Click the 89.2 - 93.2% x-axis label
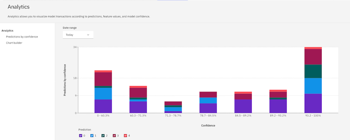The width and height of the screenshot is (350, 140). click(278, 116)
